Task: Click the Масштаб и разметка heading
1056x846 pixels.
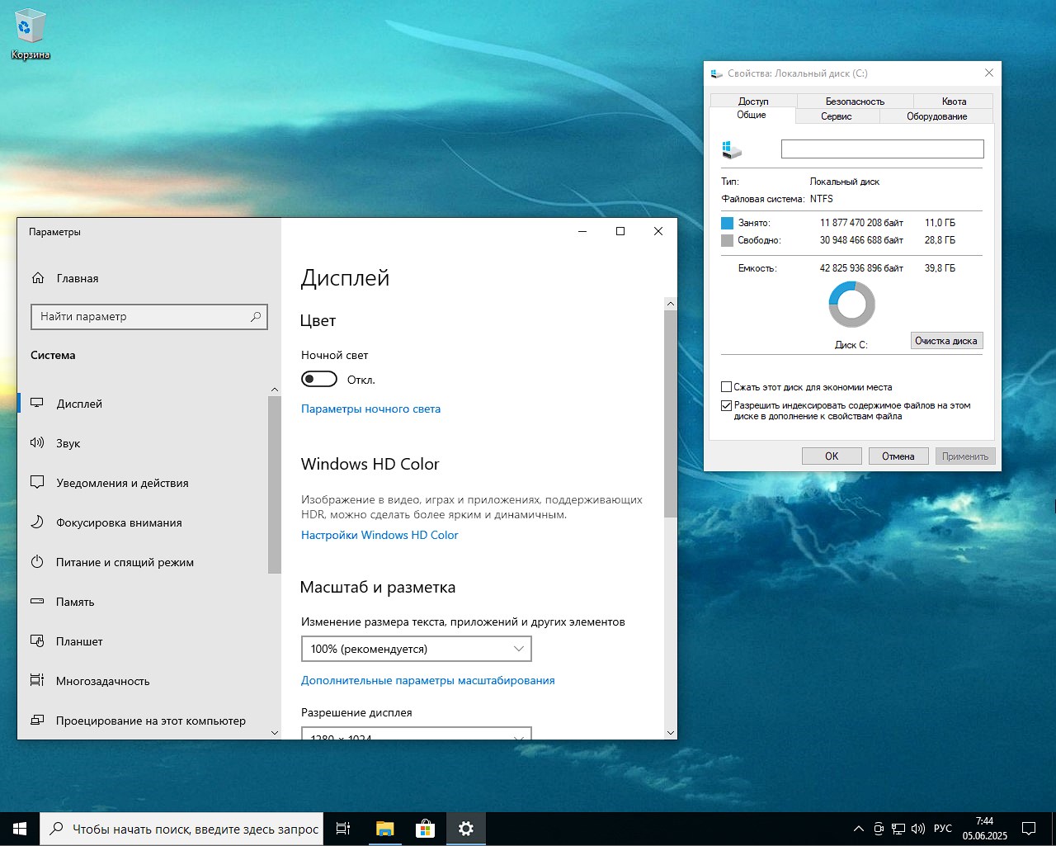Action: (x=378, y=588)
